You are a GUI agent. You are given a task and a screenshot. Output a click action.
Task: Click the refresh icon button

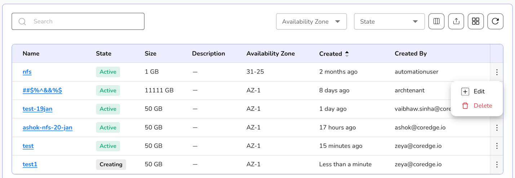click(495, 22)
